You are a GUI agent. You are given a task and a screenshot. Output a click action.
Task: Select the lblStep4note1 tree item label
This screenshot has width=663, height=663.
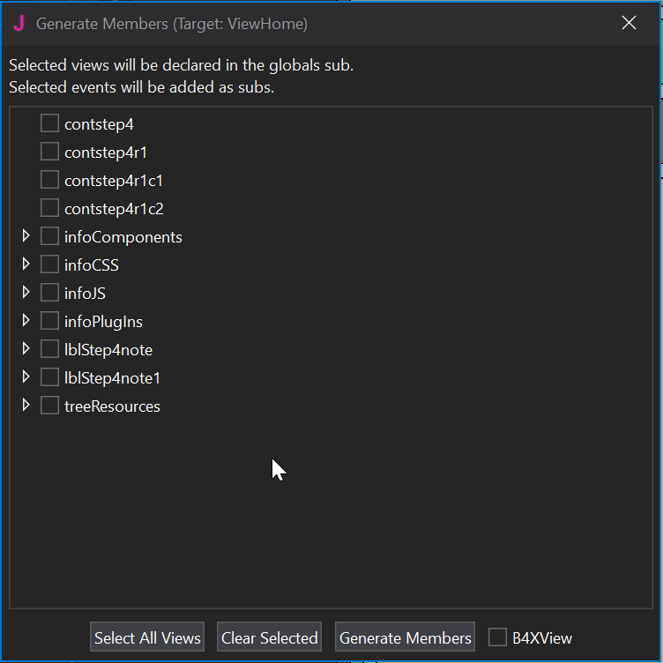coord(112,378)
